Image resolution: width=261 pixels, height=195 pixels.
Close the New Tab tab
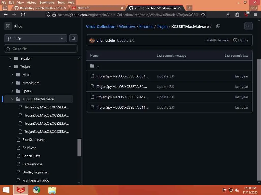tap(122, 8)
